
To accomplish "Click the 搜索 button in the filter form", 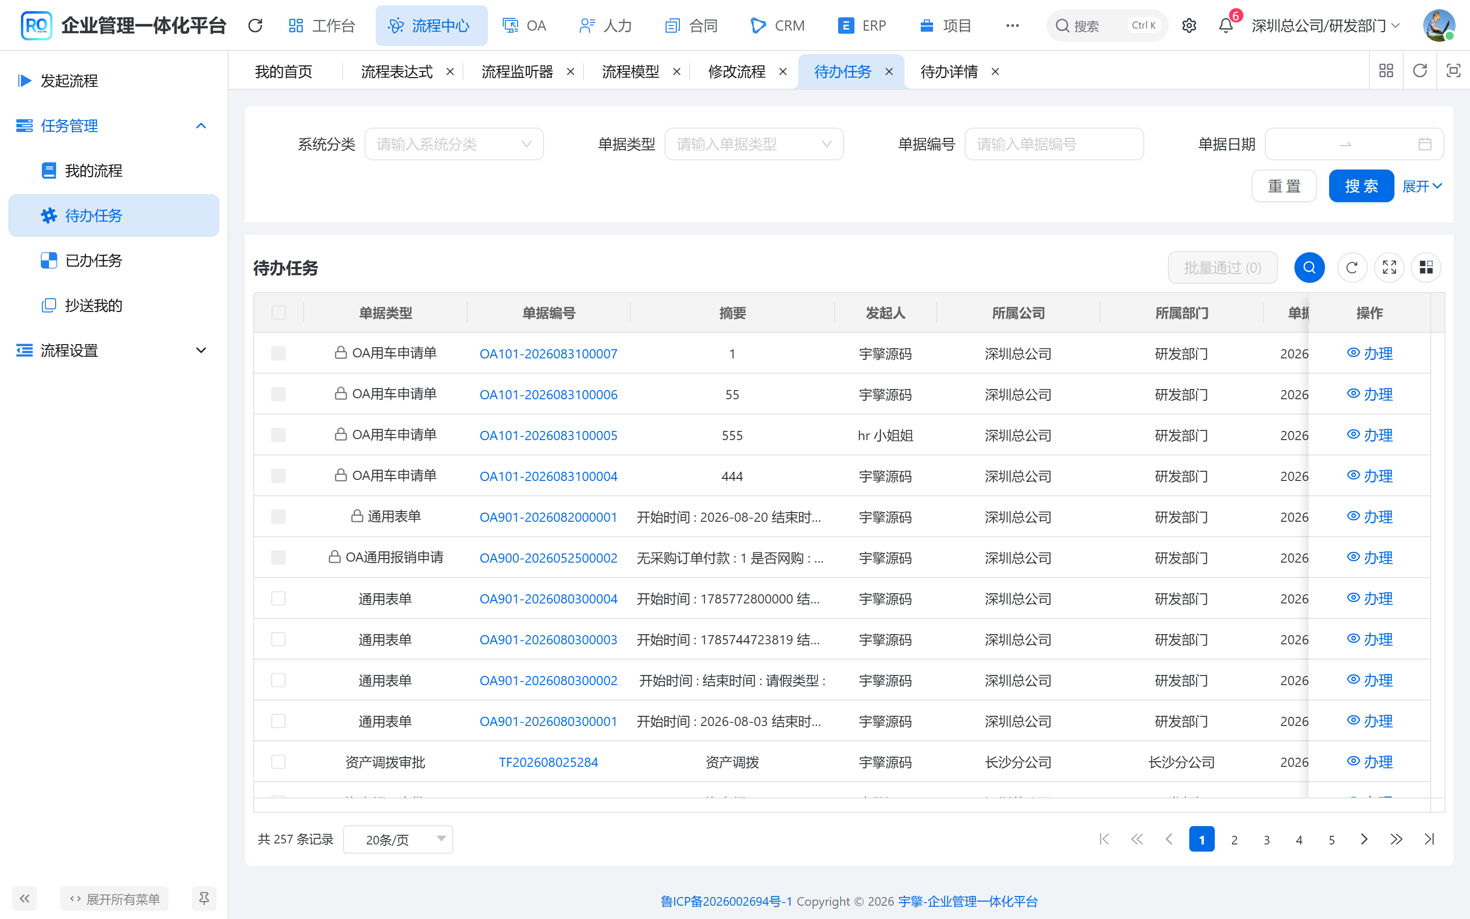I will 1361,186.
